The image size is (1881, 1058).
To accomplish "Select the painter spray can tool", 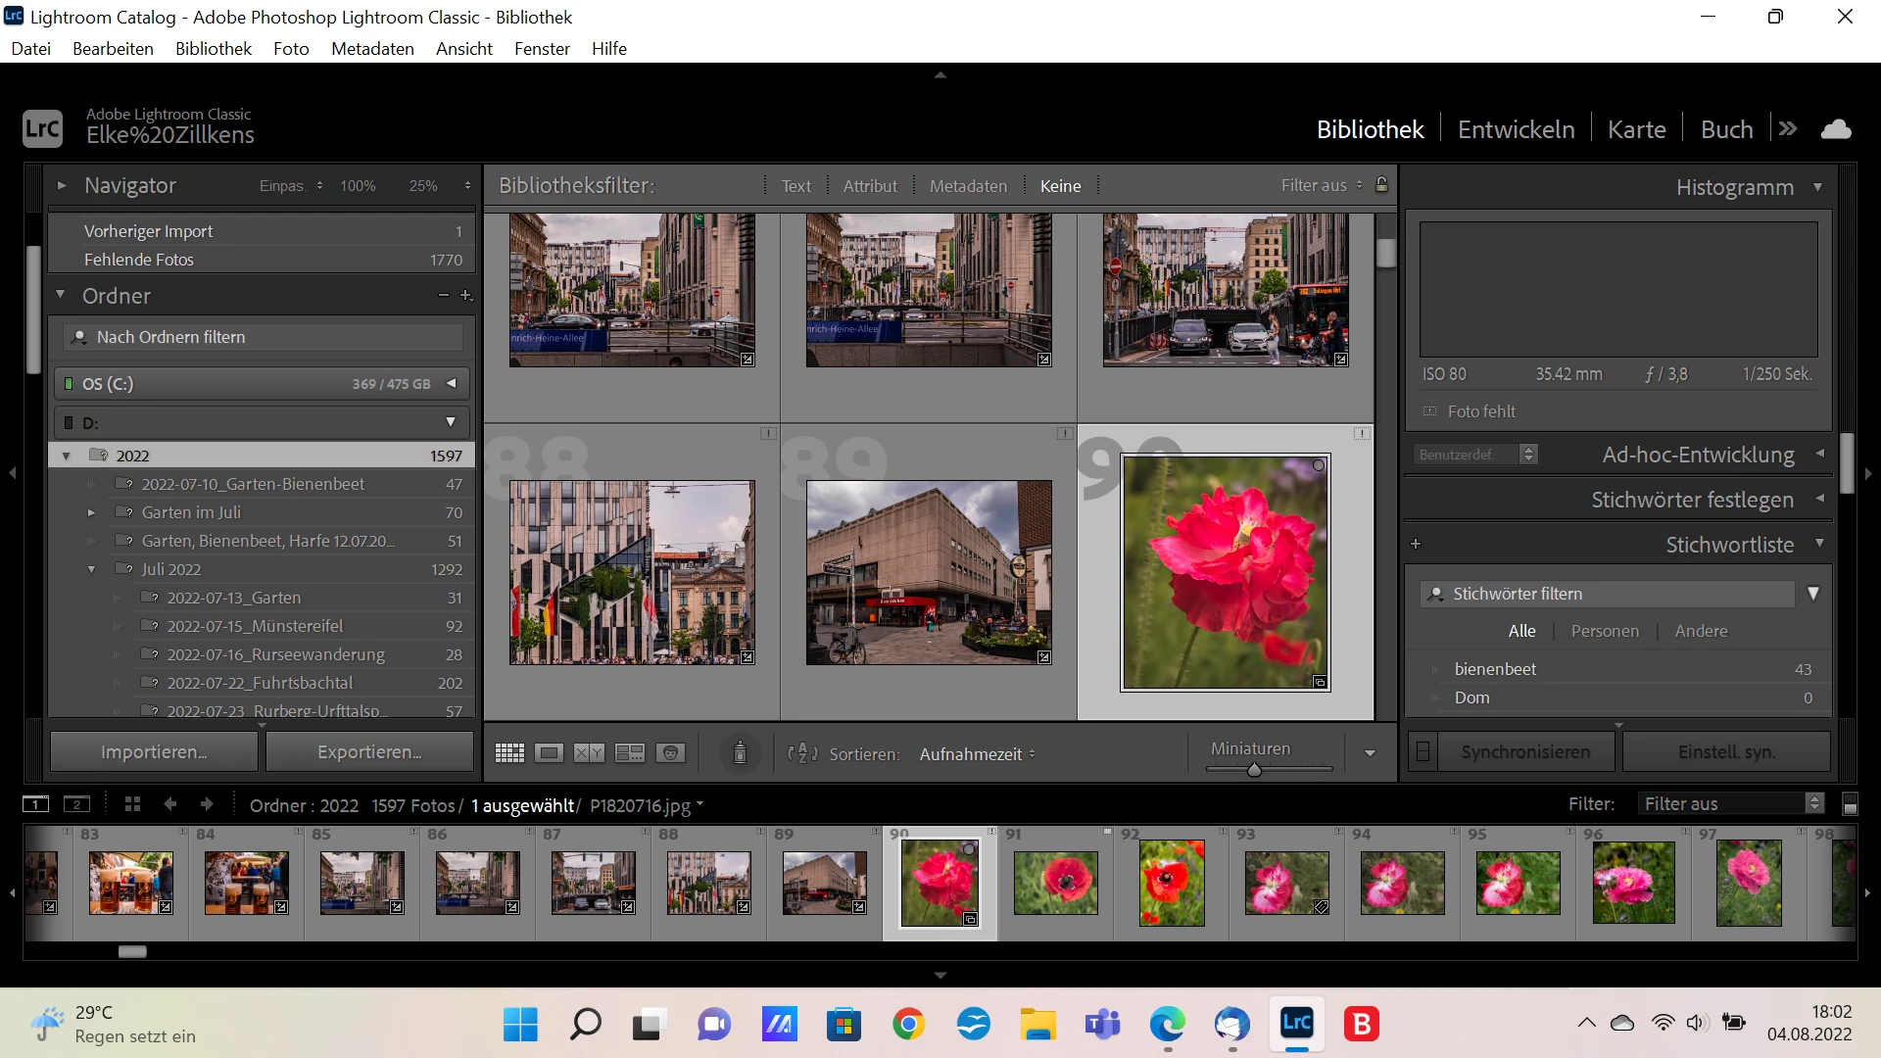I will (740, 752).
